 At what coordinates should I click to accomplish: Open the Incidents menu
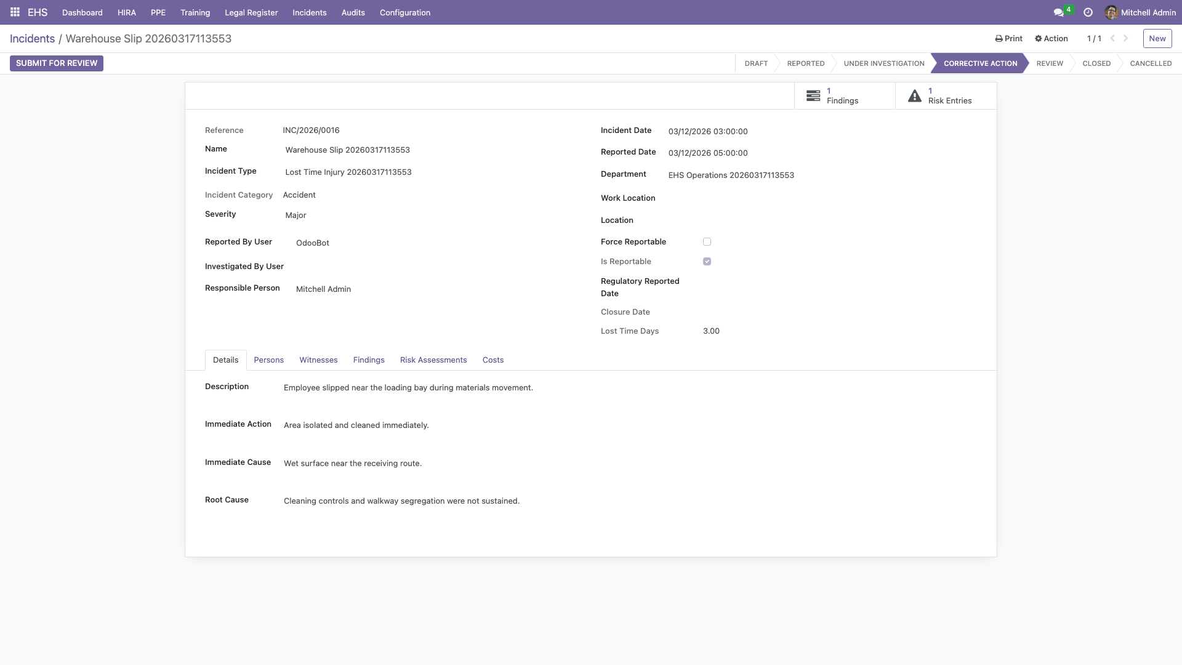[x=309, y=12]
